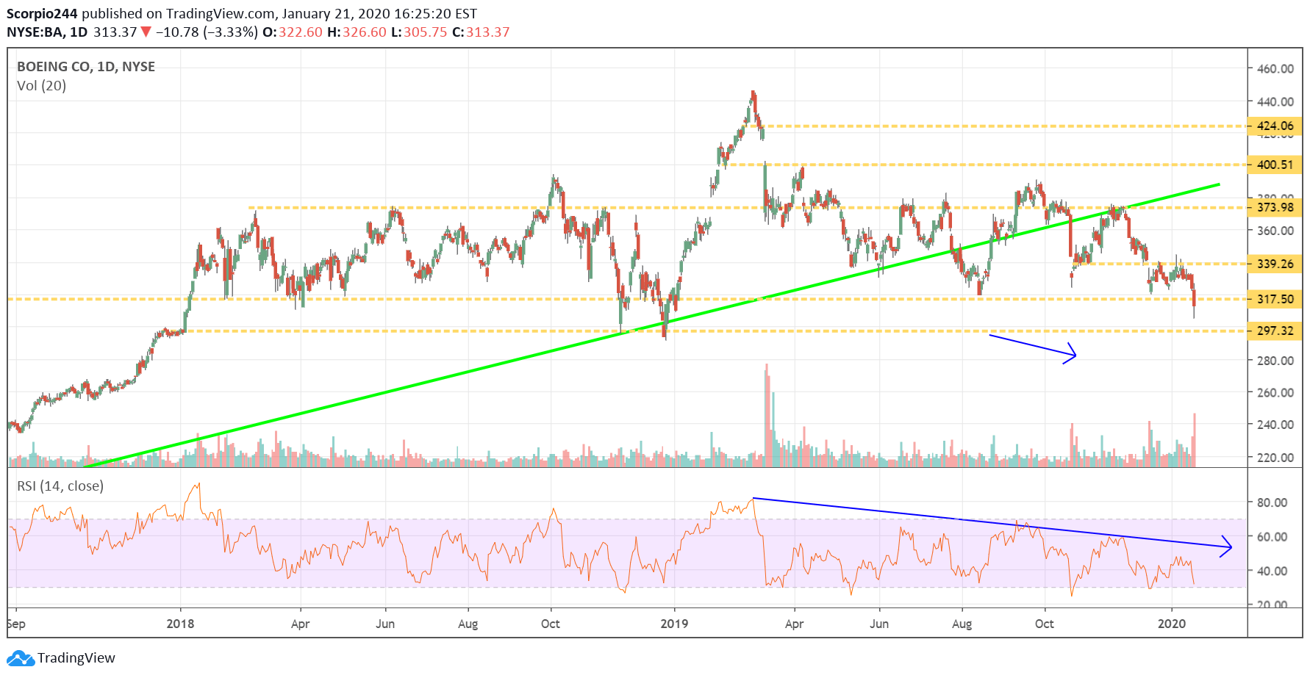Click the 317.50 price level label

(1275, 299)
